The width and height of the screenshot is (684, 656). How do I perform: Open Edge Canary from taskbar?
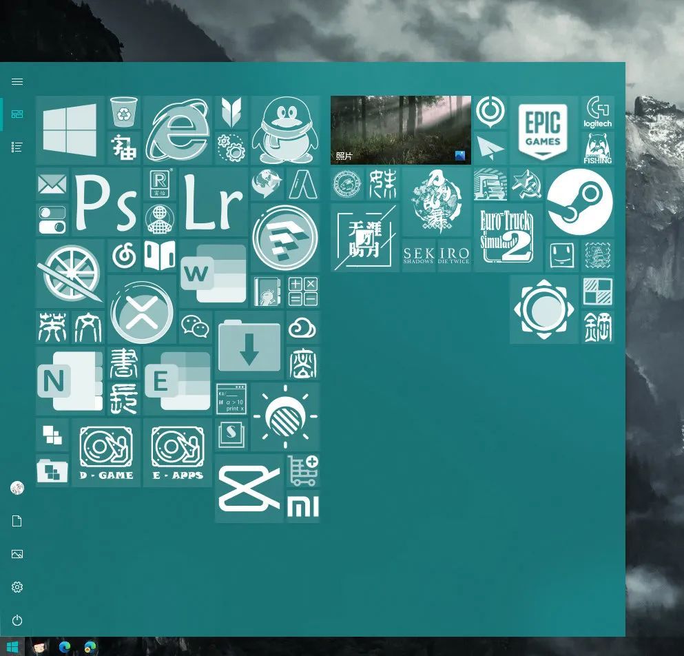click(x=90, y=647)
